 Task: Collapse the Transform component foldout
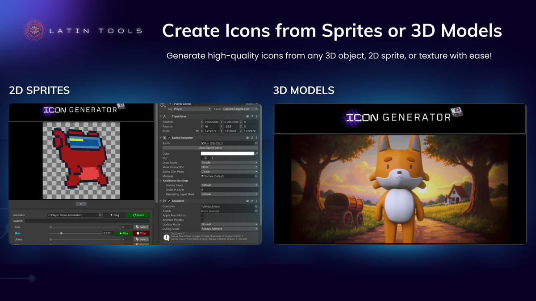tap(160, 116)
